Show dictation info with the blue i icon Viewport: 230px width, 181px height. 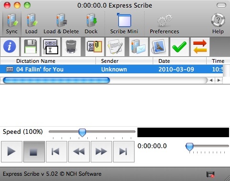[x=10, y=47]
